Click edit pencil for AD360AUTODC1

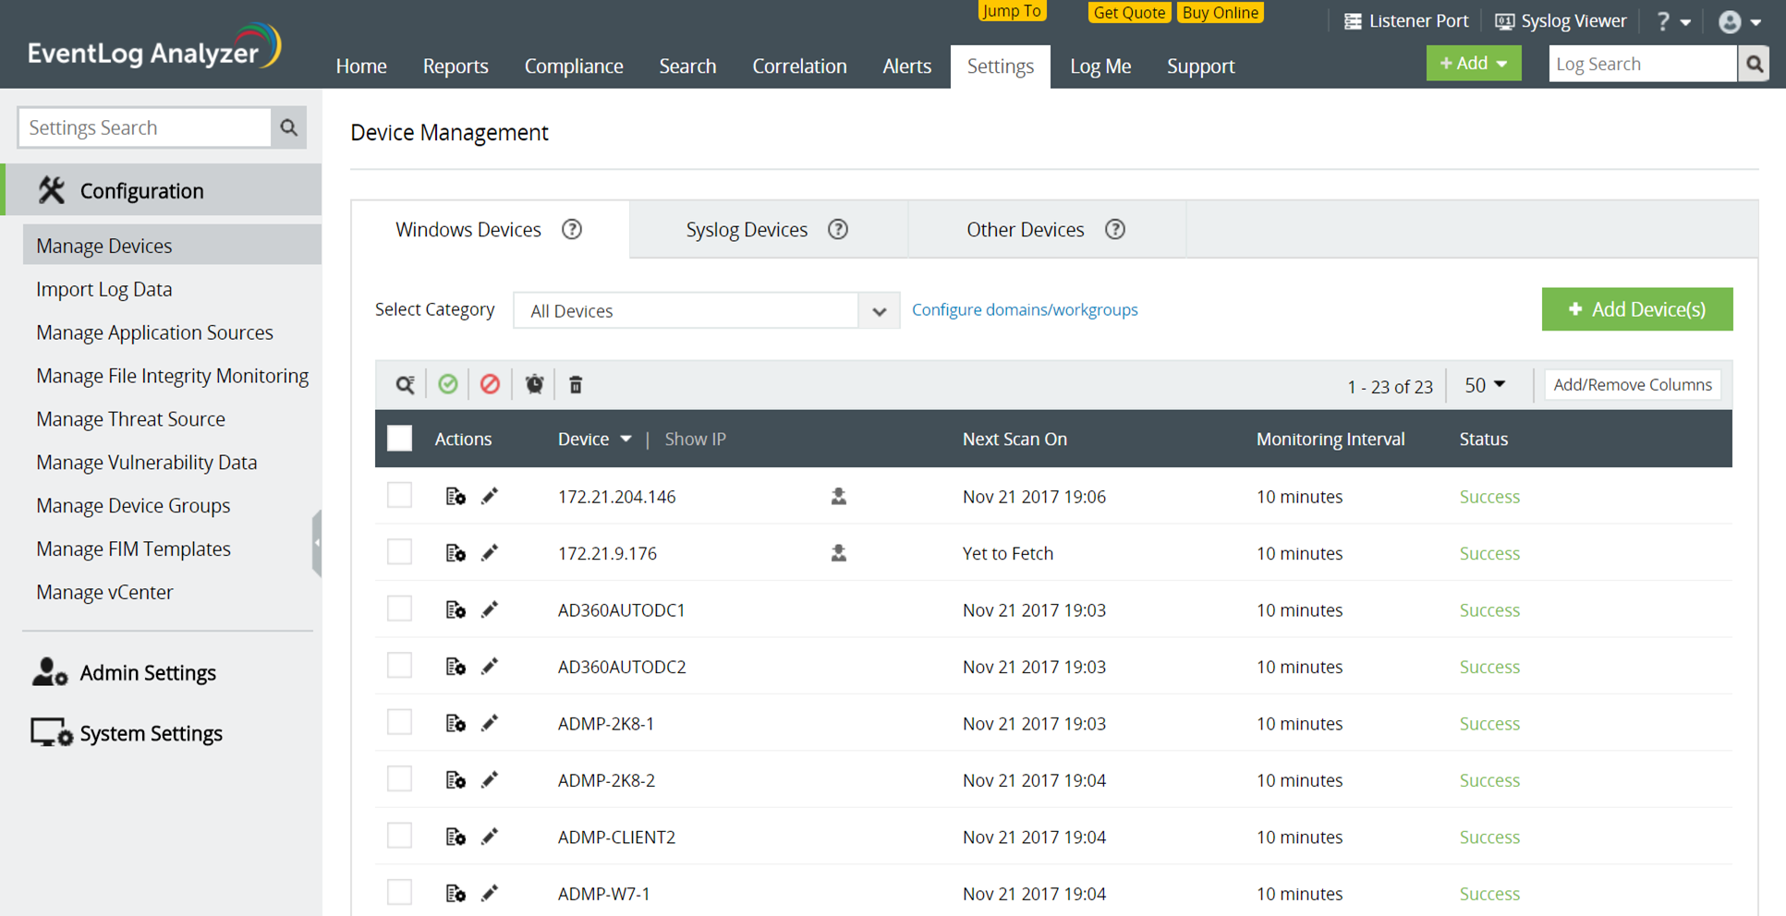490,610
